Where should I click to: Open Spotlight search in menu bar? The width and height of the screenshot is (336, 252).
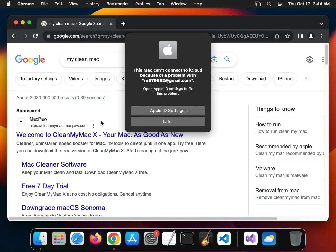[x=269, y=4]
